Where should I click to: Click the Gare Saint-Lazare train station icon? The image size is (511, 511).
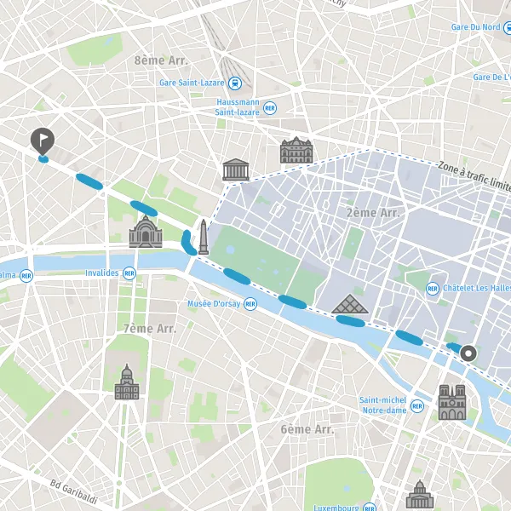(x=235, y=83)
